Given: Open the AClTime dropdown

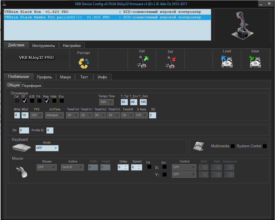Looking at the screenshot, I should [x=54, y=115].
